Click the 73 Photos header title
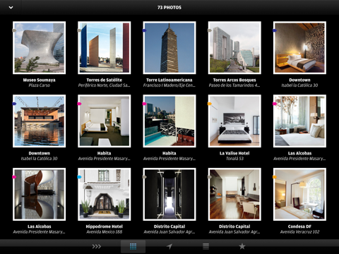This screenshot has height=254, width=339. (169, 8)
